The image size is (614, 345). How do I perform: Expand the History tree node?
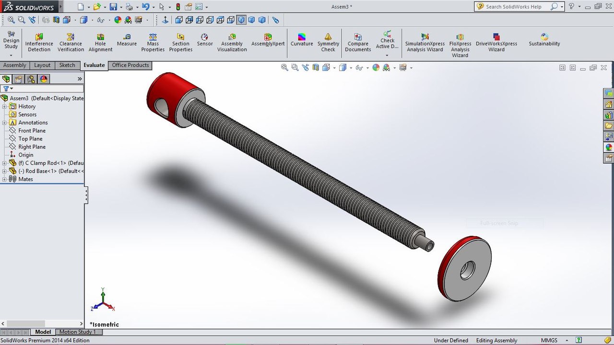pyautogui.click(x=4, y=106)
